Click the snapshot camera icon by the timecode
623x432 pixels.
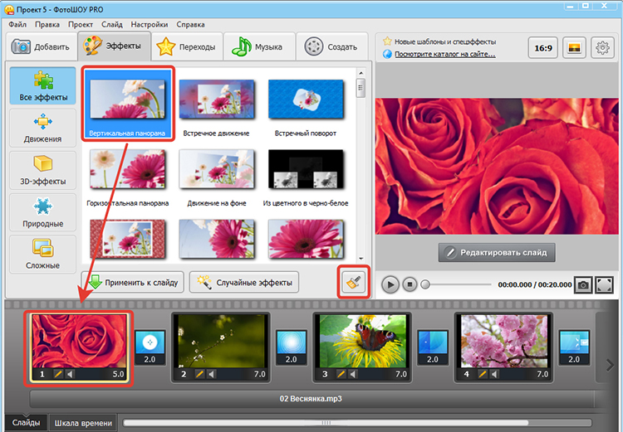pos(583,285)
